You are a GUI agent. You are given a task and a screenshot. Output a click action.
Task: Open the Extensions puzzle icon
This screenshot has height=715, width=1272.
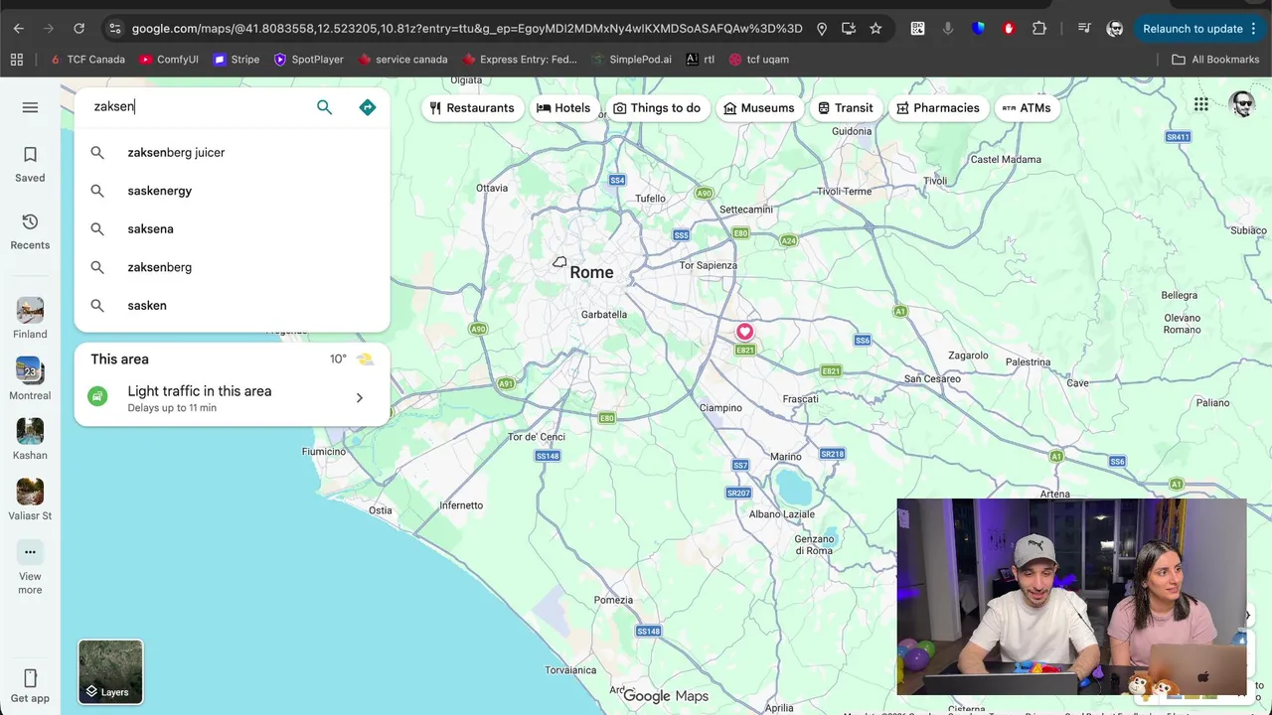coord(1039,29)
